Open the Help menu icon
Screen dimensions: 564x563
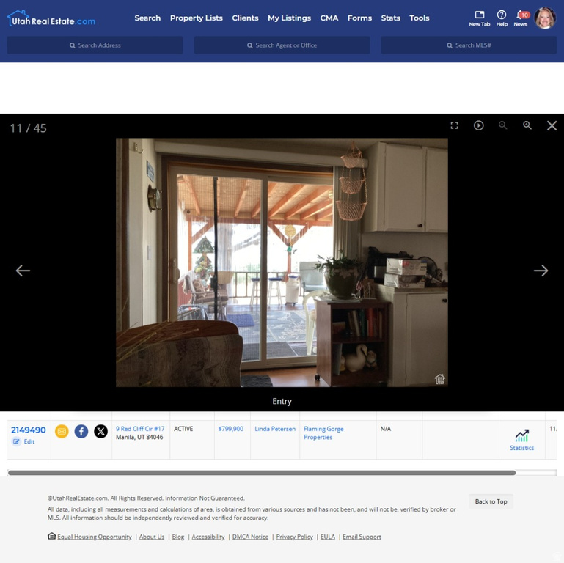click(502, 18)
